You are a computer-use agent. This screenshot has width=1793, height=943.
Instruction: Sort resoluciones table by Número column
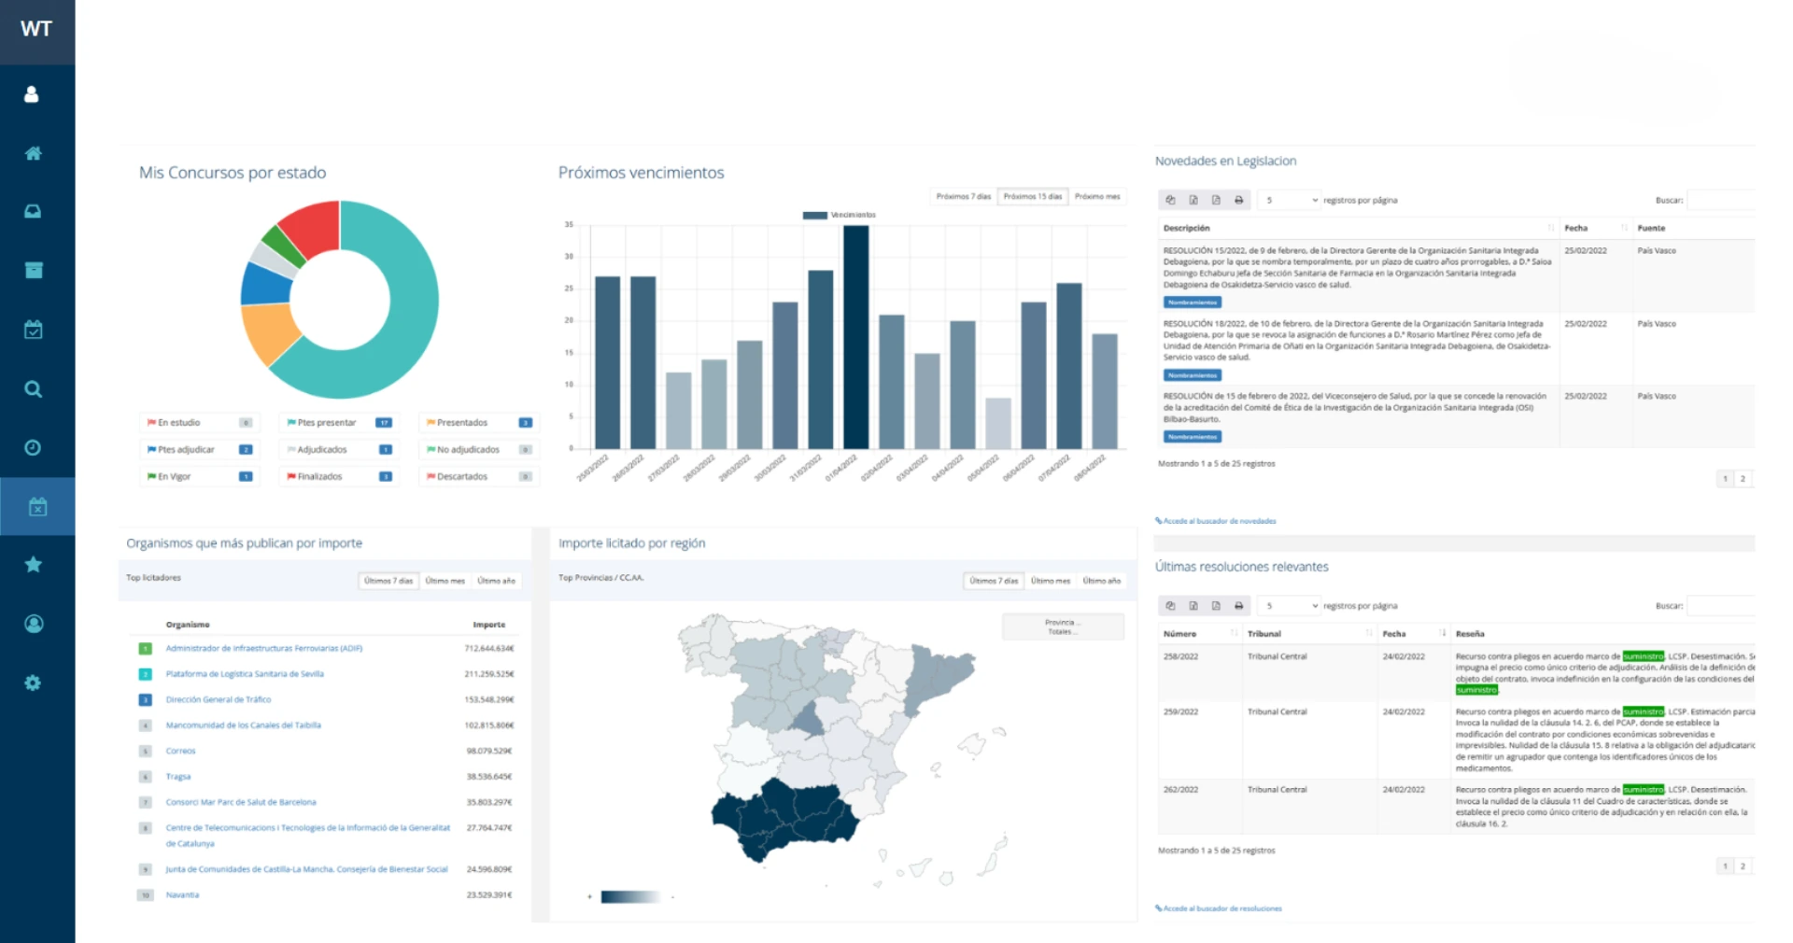[1199, 634]
